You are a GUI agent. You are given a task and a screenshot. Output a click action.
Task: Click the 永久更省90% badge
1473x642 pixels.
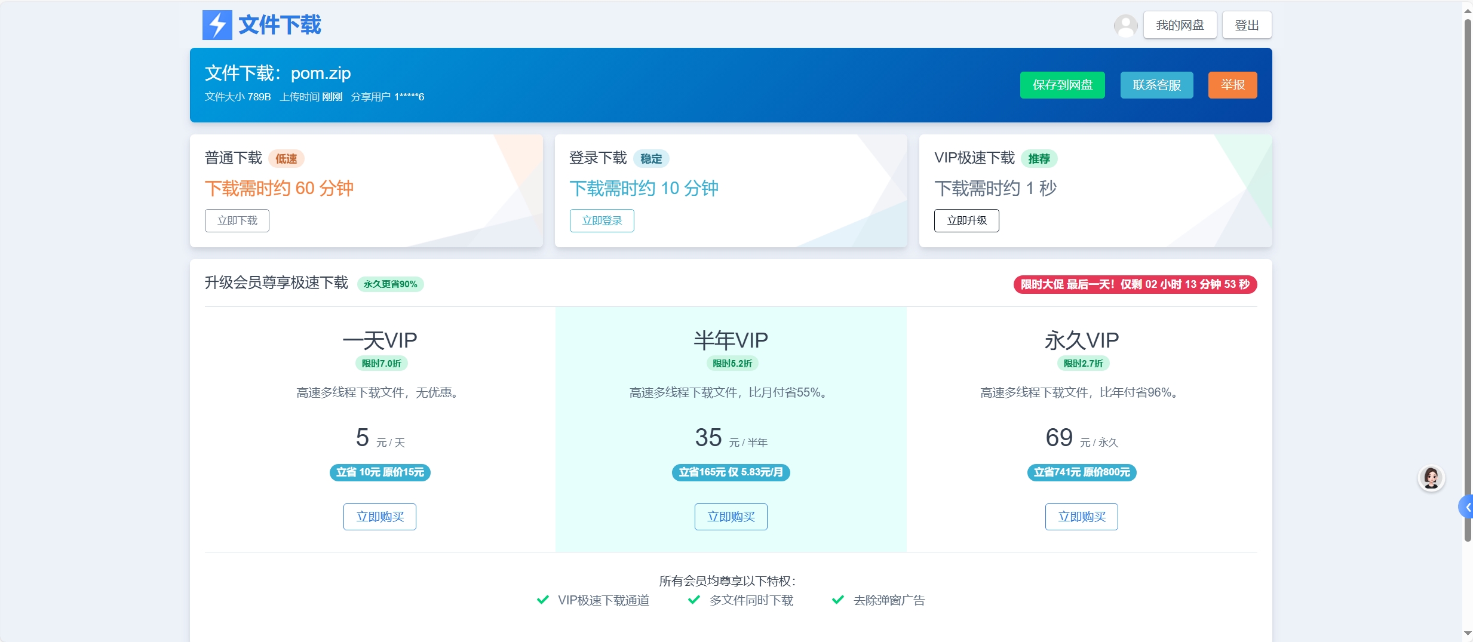(x=390, y=284)
